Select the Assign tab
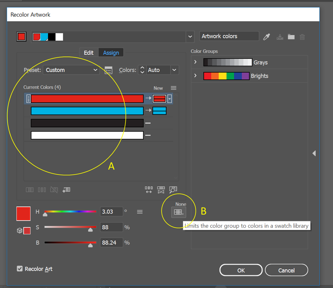333x288 pixels. 111,53
